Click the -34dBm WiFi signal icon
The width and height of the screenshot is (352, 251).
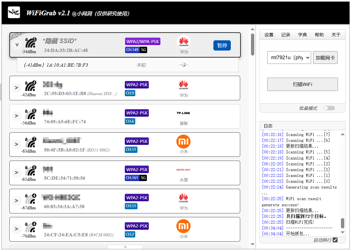[x=30, y=43]
